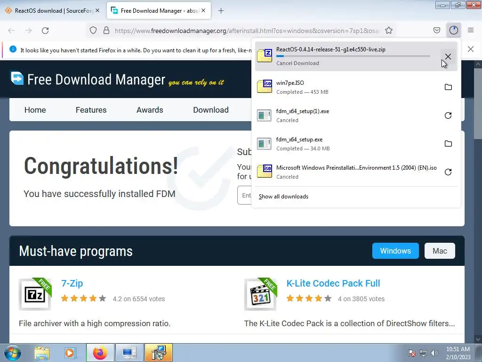Image resolution: width=482 pixels, height=362 pixels.
Task: Click the Microsoft Windows Preinstallation iso file icon
Action: click(x=265, y=171)
